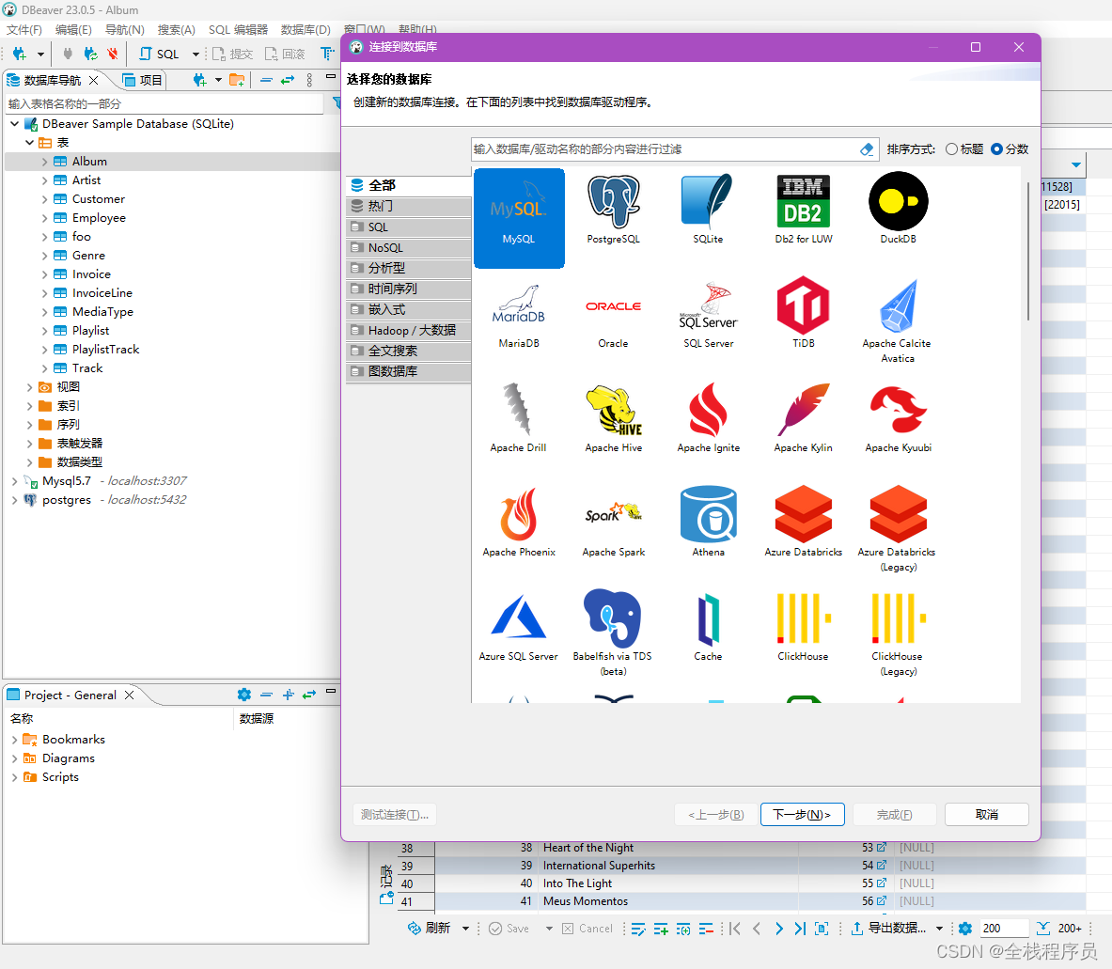1112x969 pixels.
Task: Select the 分析型 driver category
Action: [x=409, y=268]
